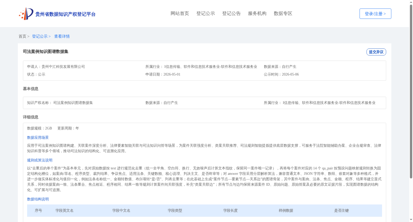
Task: Click 样例数据 column header
Action: (x=286, y=210)
